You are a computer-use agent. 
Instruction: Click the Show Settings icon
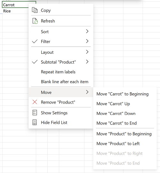[x=35, y=113]
